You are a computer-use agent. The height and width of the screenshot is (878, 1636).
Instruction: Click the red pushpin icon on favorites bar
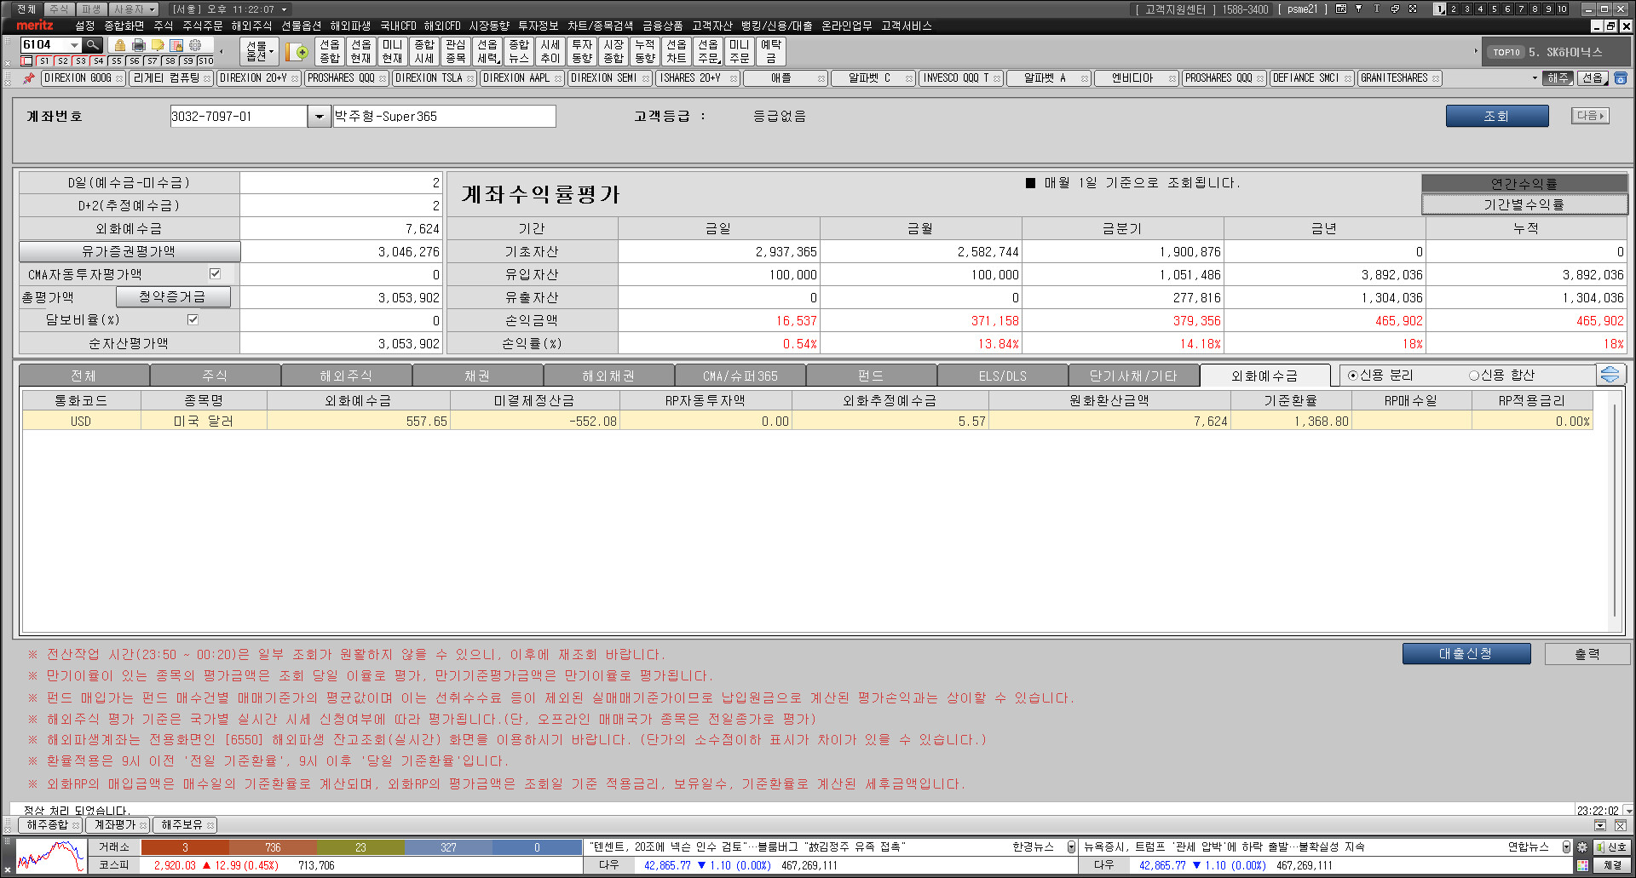tap(28, 78)
